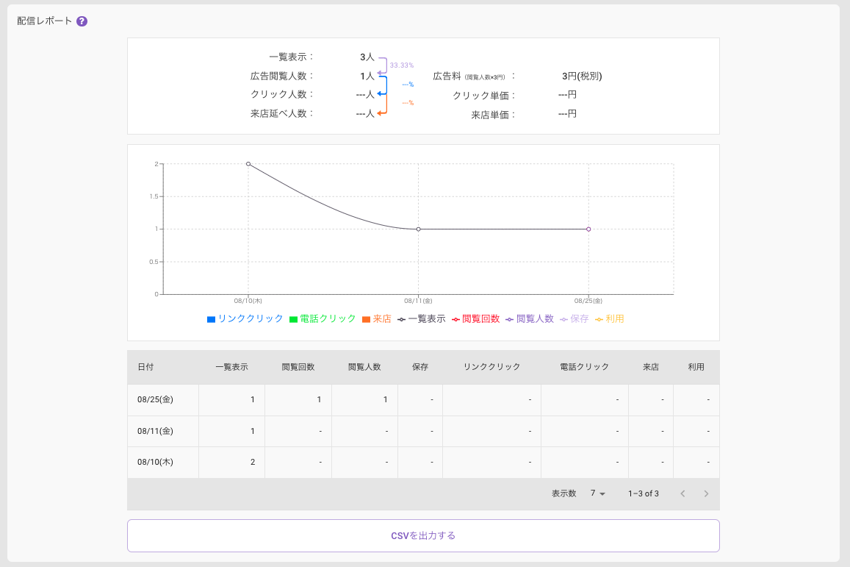
Task: Select the 08/10(木) table row date
Action: 155,463
